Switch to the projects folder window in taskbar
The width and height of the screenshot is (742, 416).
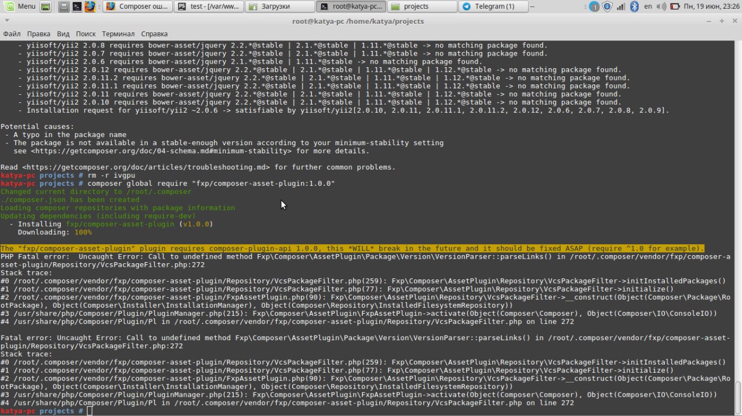[x=423, y=7]
